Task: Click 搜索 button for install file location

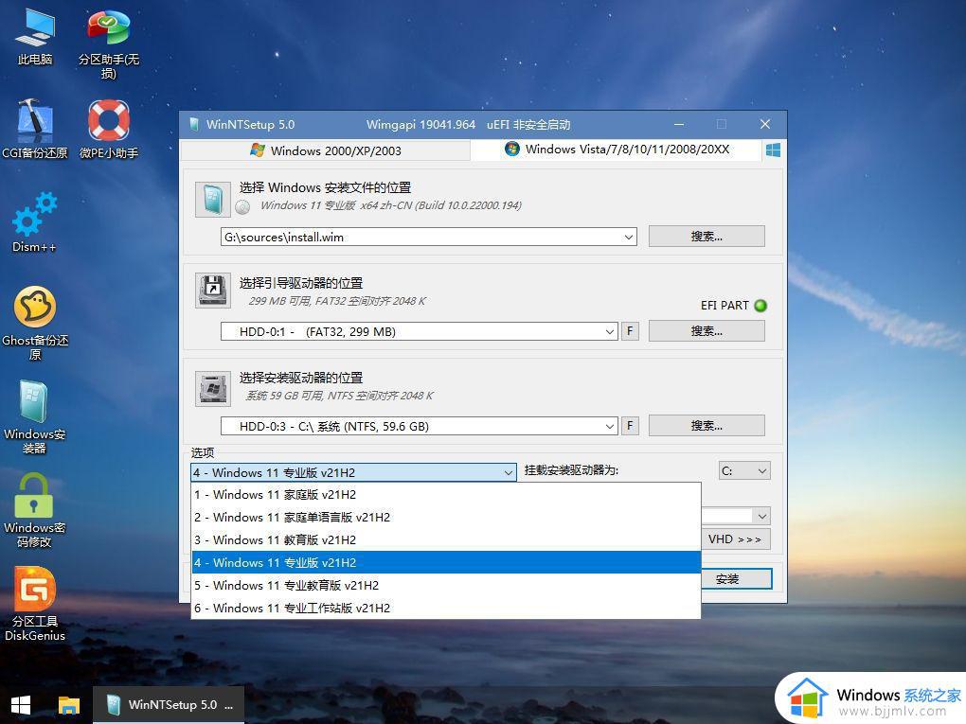Action: click(x=707, y=237)
